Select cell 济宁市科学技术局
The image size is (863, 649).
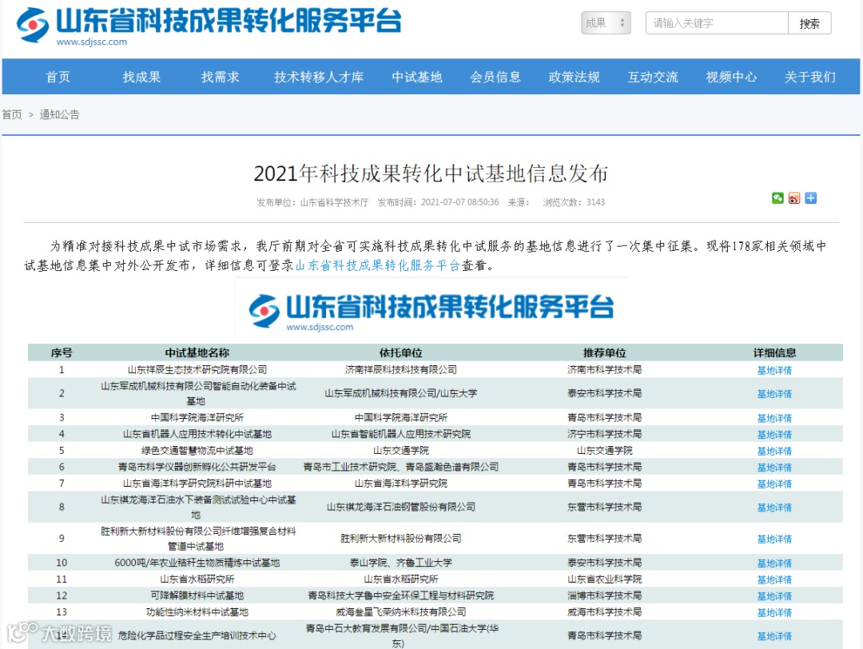coord(604,434)
